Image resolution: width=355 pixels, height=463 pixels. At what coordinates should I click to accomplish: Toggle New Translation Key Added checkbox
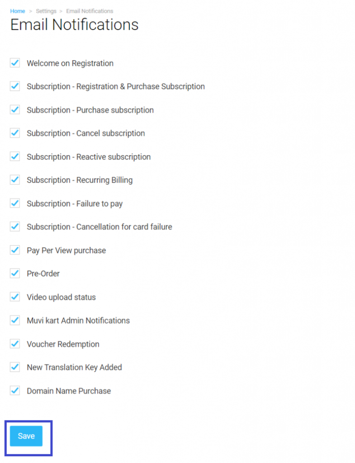point(15,367)
